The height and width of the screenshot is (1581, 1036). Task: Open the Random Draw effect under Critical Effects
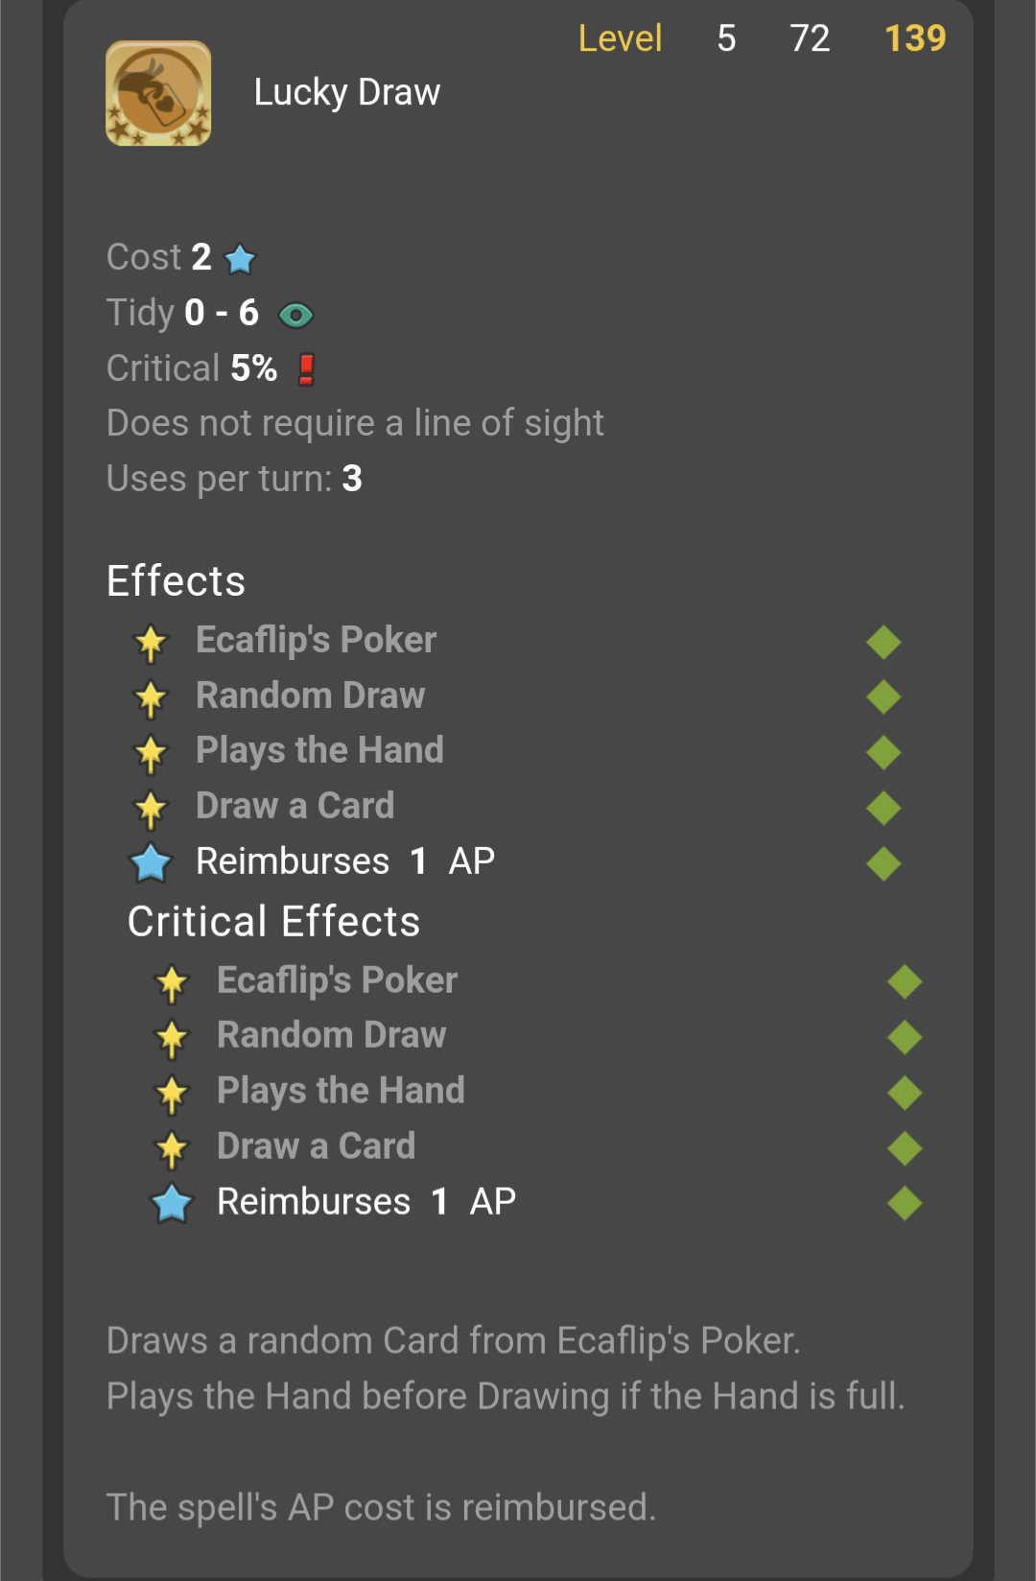coord(331,1035)
